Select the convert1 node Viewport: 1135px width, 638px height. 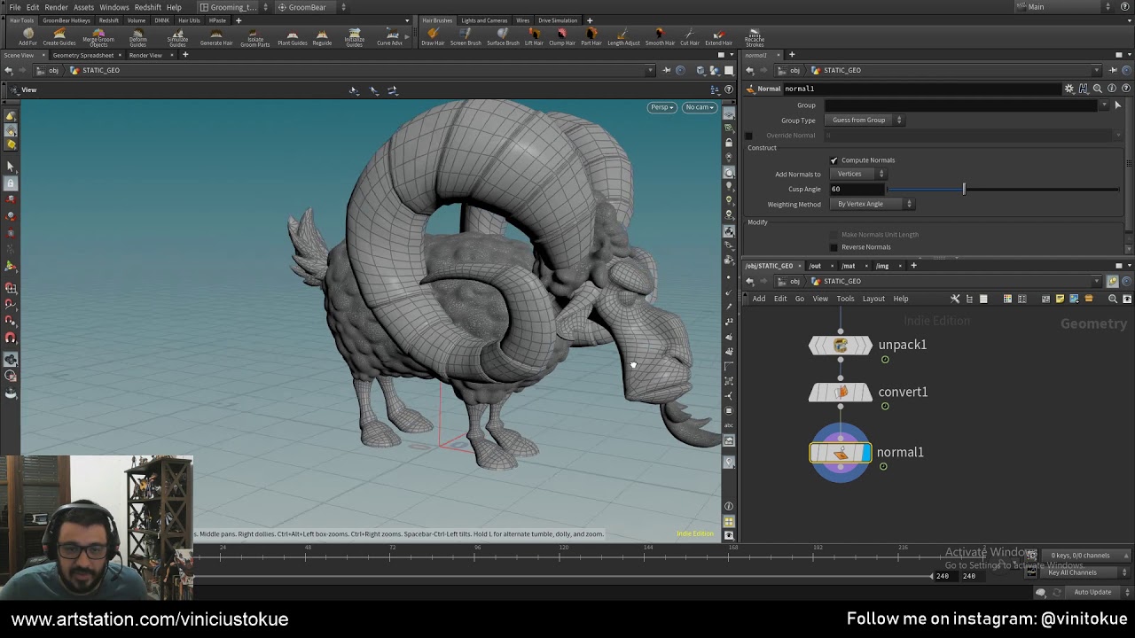point(841,393)
